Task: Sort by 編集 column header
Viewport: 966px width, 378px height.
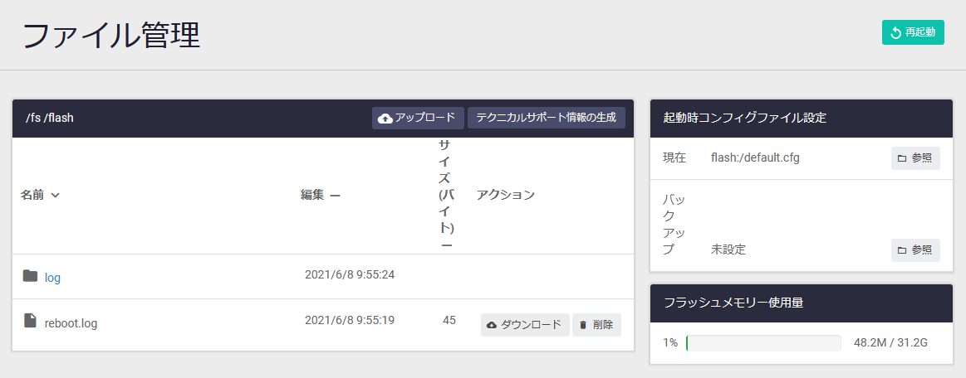Action: pyautogui.click(x=321, y=195)
